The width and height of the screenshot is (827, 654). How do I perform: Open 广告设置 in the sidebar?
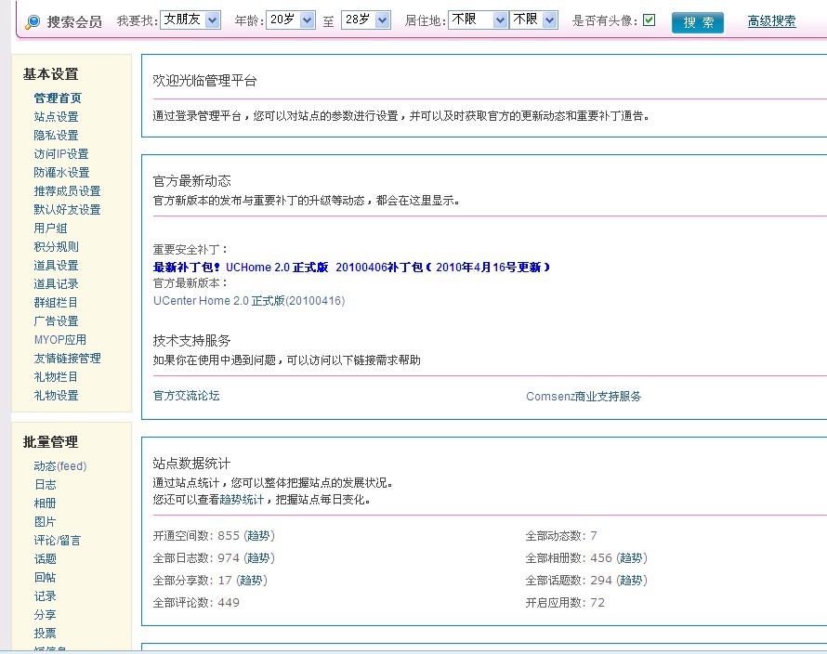56,320
